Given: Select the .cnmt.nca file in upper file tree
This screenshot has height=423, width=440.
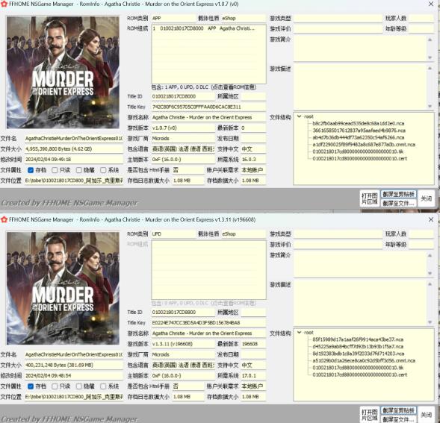Looking at the screenshot, I should (364, 145).
